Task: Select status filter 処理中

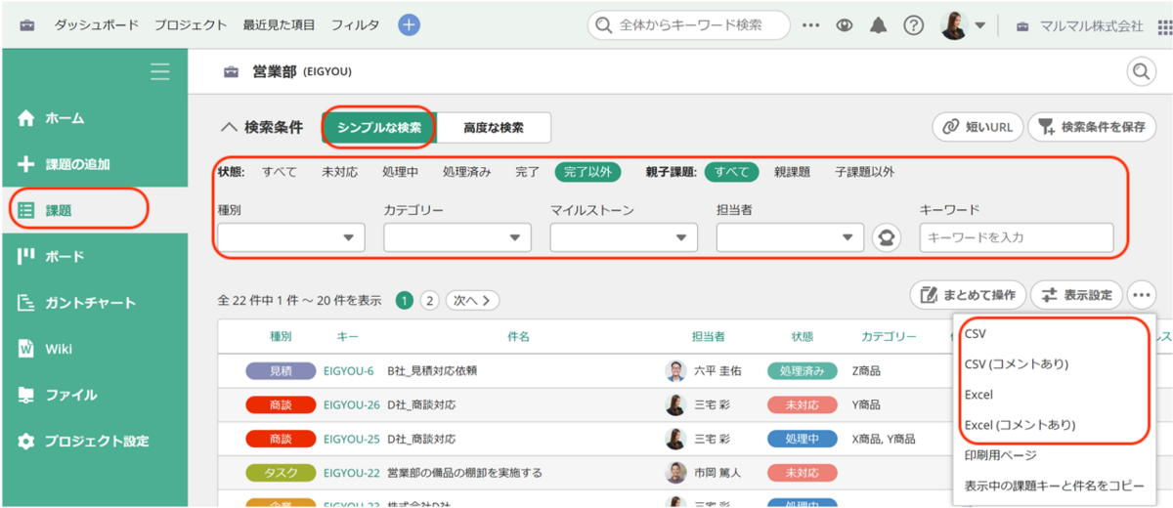Action: click(401, 172)
